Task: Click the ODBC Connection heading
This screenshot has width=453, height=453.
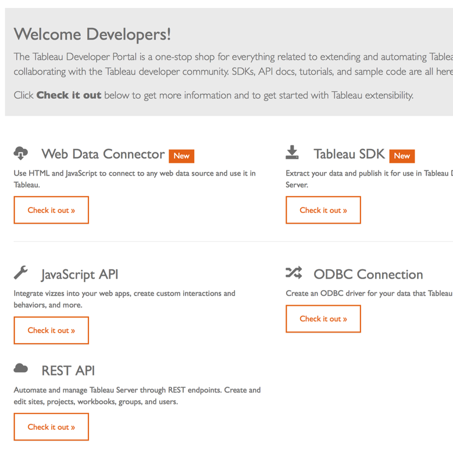Action: coord(368,274)
